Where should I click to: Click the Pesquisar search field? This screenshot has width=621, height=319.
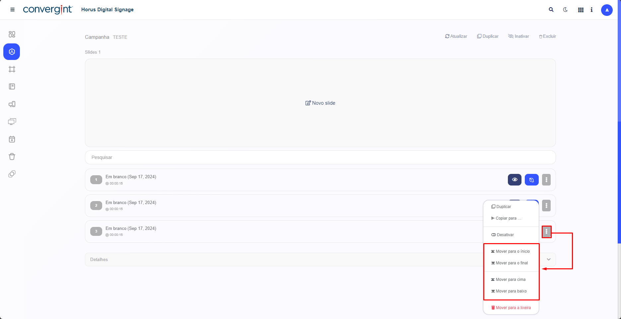pyautogui.click(x=320, y=157)
